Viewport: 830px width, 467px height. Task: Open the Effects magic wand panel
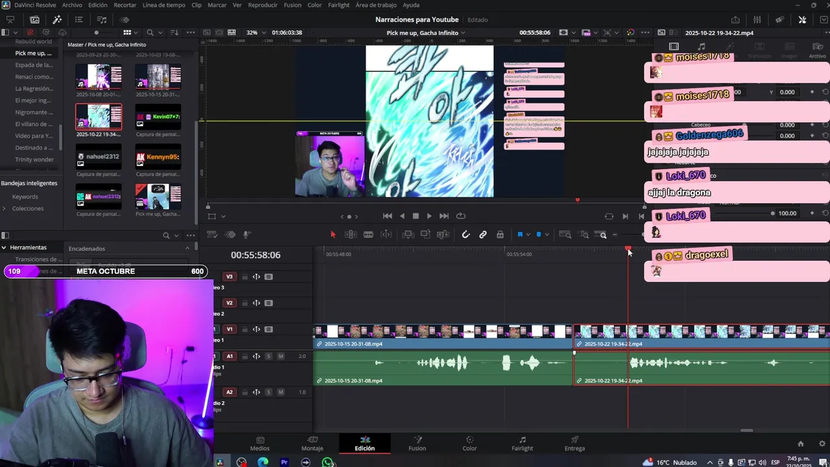(x=57, y=19)
